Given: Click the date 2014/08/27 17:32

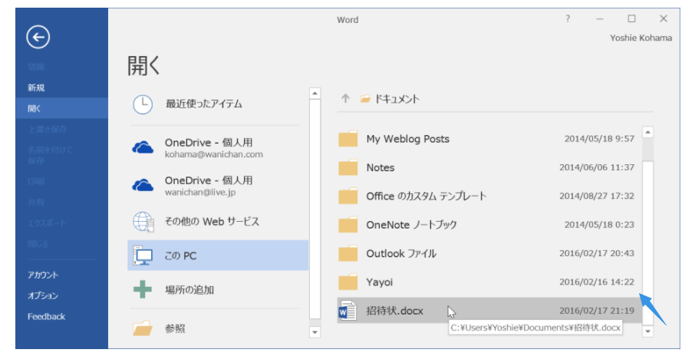Looking at the screenshot, I should pyautogui.click(x=597, y=196).
